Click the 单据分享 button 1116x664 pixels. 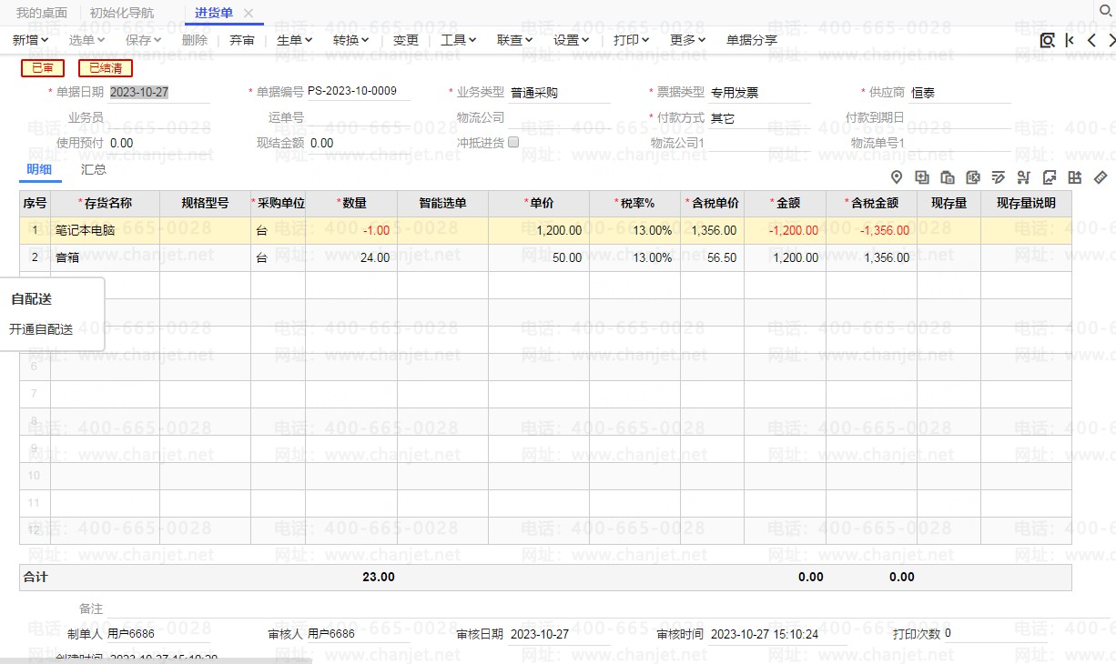[752, 40]
